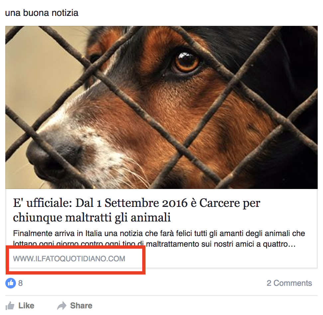Click headline line "chiunque maltratti gli animali"

92,218
